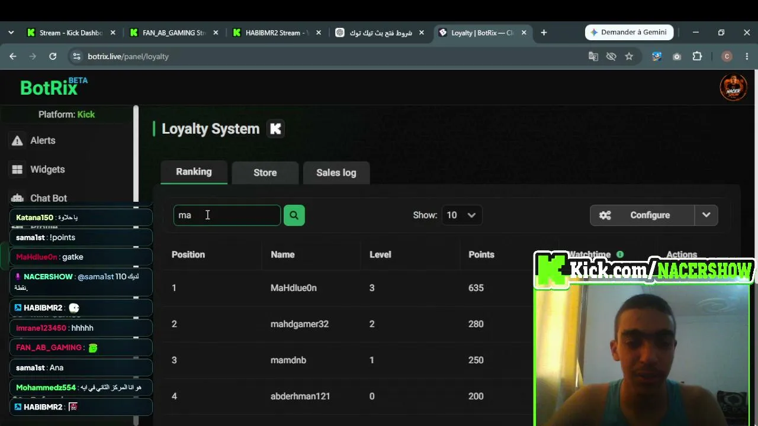Open the browser Extensions puzzle menu
This screenshot has width=758, height=426.
(x=697, y=56)
